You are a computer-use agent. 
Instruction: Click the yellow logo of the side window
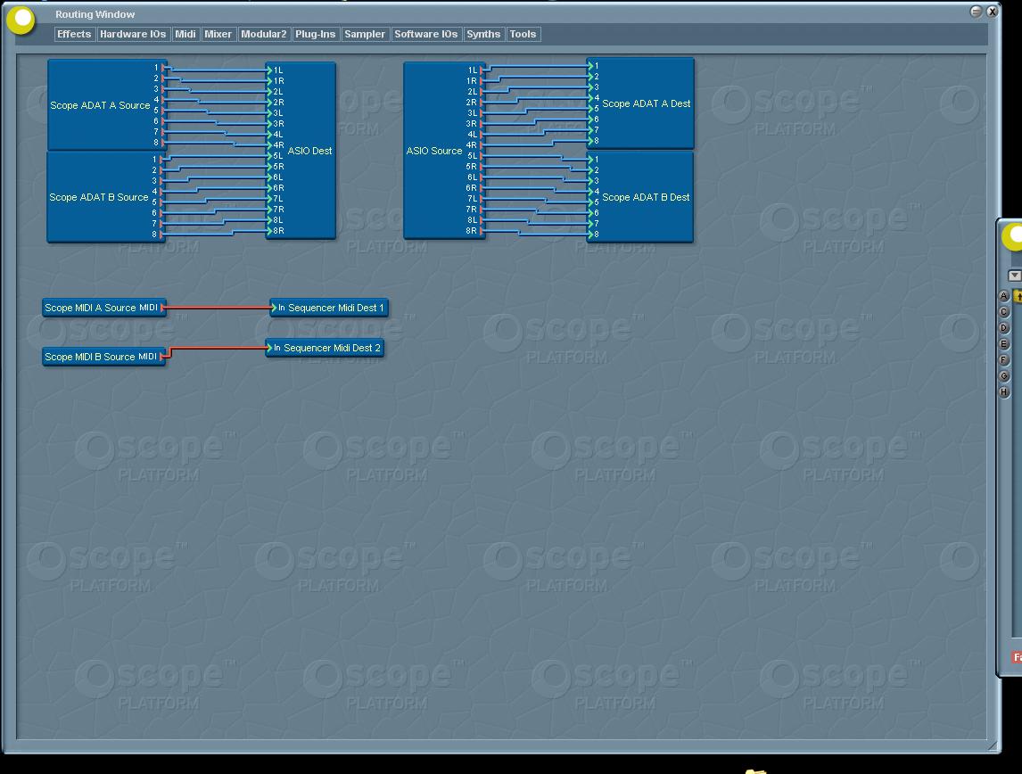(x=1013, y=235)
